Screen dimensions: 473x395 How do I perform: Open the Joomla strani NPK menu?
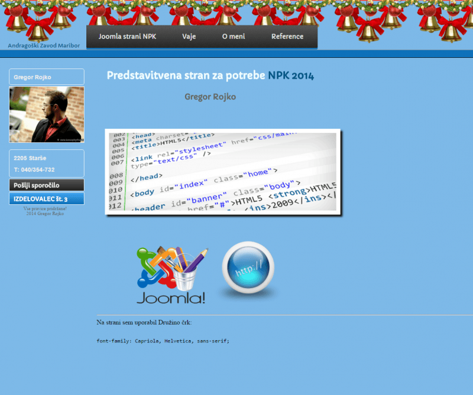point(127,37)
